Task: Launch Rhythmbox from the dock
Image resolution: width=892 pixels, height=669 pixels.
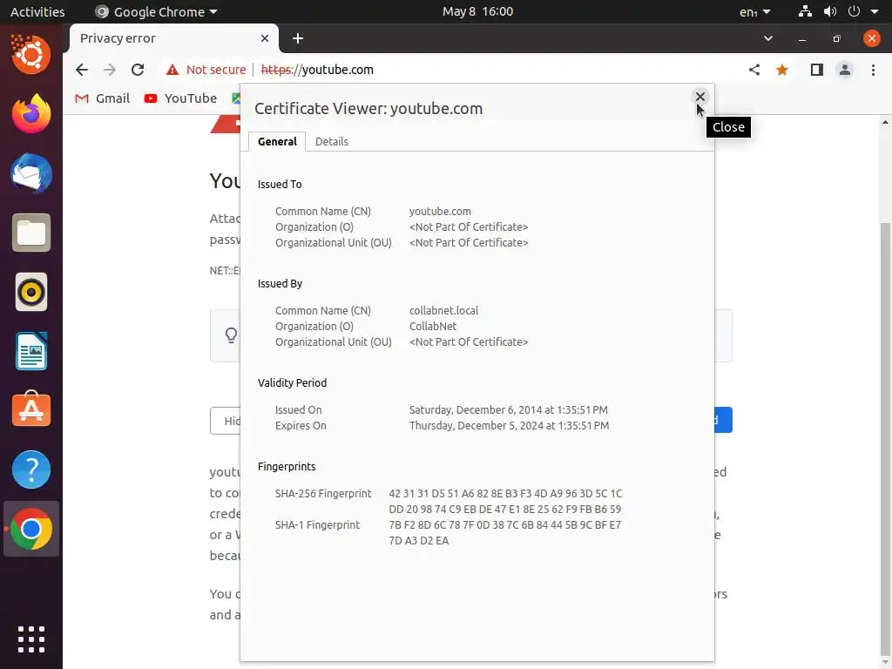Action: 31,293
